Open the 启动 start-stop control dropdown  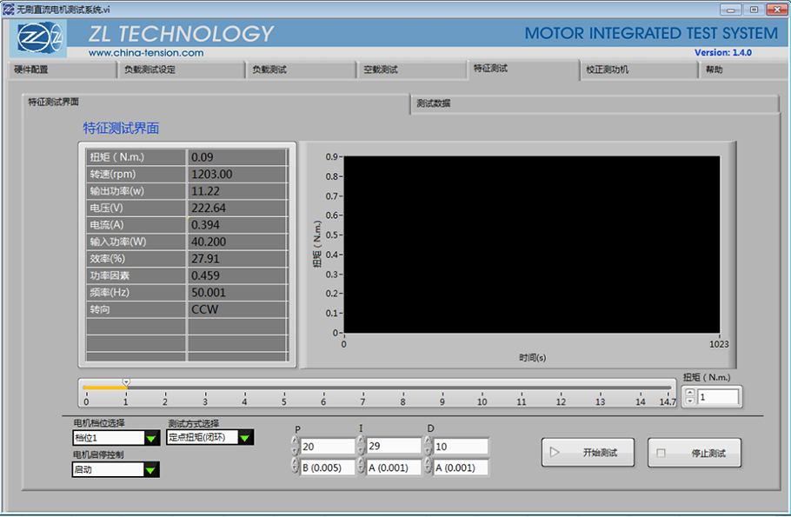(x=107, y=470)
